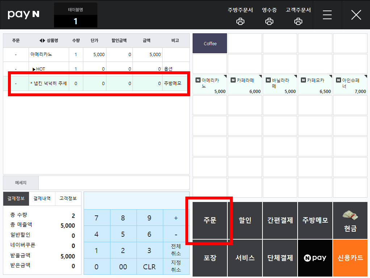Tap keypad number 0
This screenshot has width=370, height=278.
pyautogui.click(x=97, y=267)
